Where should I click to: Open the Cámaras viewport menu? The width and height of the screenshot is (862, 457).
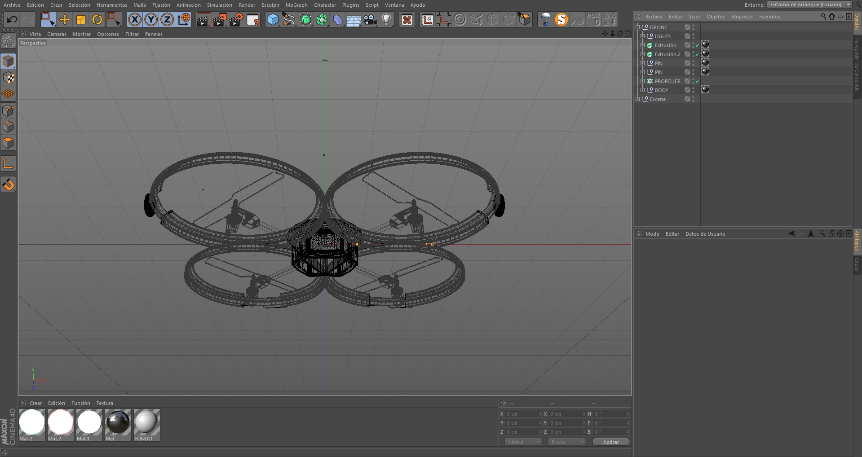[x=57, y=34]
